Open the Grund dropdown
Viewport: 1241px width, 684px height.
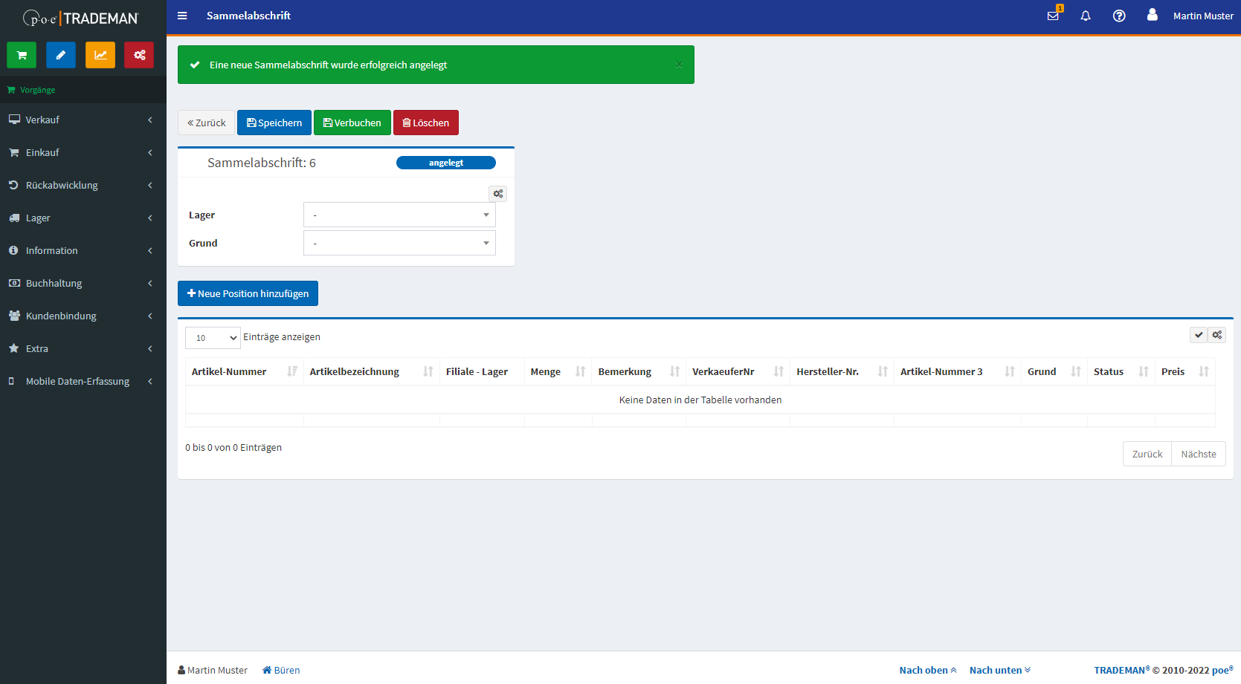[x=399, y=243]
